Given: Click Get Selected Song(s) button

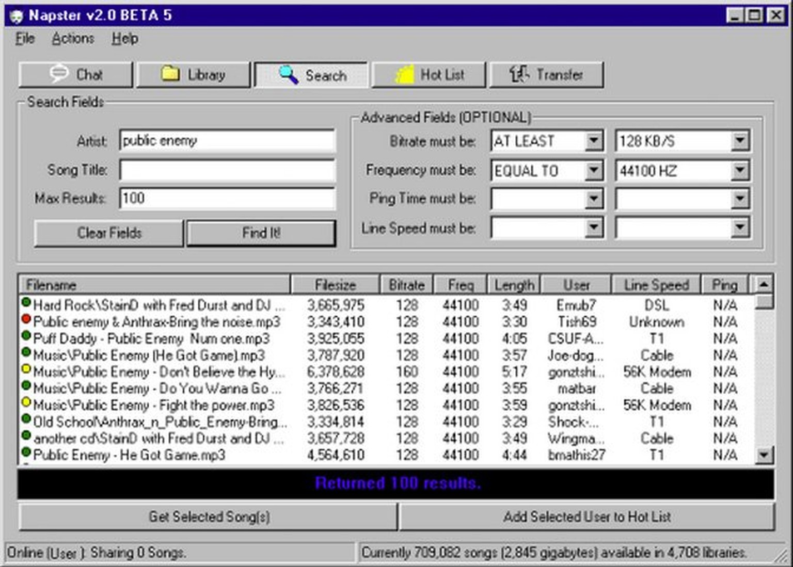Looking at the screenshot, I should click(209, 517).
